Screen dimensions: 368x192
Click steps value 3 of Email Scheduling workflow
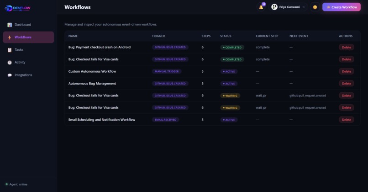pyautogui.click(x=202, y=120)
